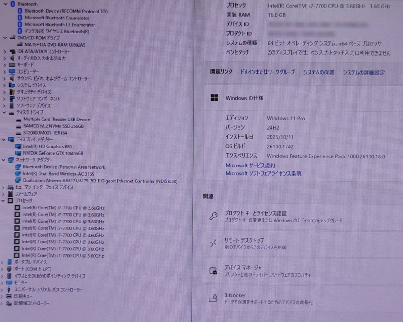The image size is (403, 322).
Task: Expand the キーボード category
Action: pos(4,64)
